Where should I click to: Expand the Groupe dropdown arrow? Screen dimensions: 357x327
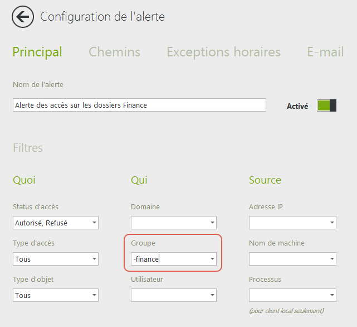point(212,259)
